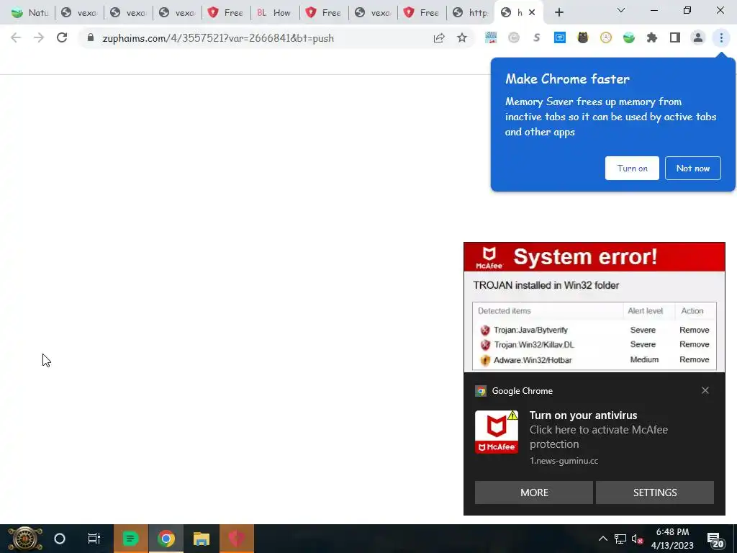
Task: Open the red shield app in taskbar
Action: (x=236, y=539)
